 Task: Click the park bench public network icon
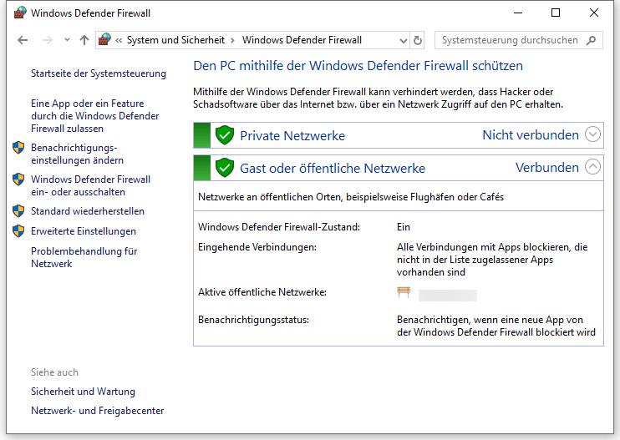(x=404, y=292)
